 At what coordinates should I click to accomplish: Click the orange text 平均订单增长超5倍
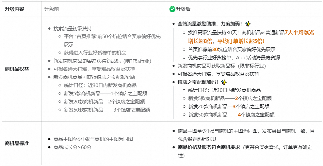(241, 41)
